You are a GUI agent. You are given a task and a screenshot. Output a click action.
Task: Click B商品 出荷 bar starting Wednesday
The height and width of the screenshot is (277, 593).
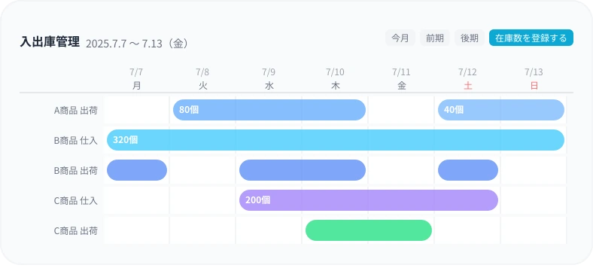[x=303, y=170]
